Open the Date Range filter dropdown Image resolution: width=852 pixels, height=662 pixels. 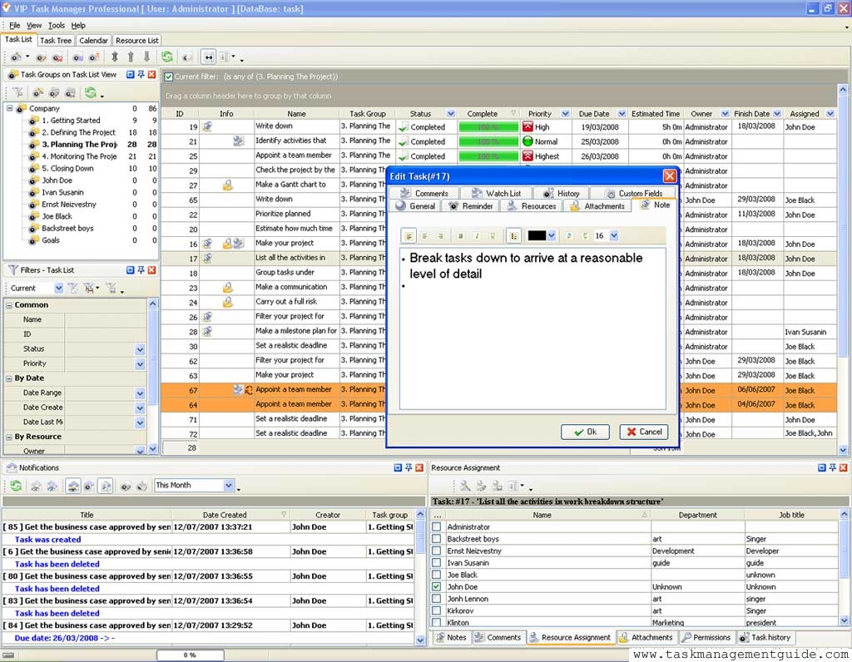tap(140, 393)
